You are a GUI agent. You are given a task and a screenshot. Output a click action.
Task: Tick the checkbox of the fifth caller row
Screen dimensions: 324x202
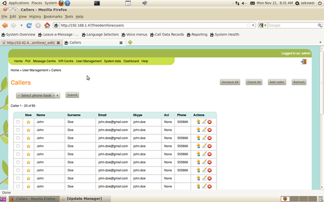pyautogui.click(x=18, y=154)
